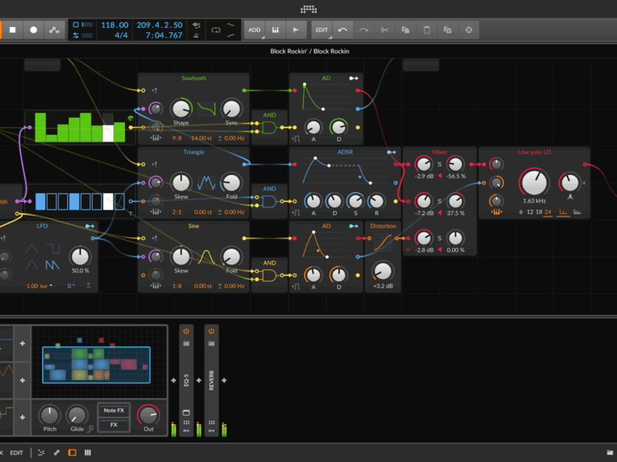Screen dimensions: 617x462
Task: Solo the first Mixer channel
Action: [440, 165]
